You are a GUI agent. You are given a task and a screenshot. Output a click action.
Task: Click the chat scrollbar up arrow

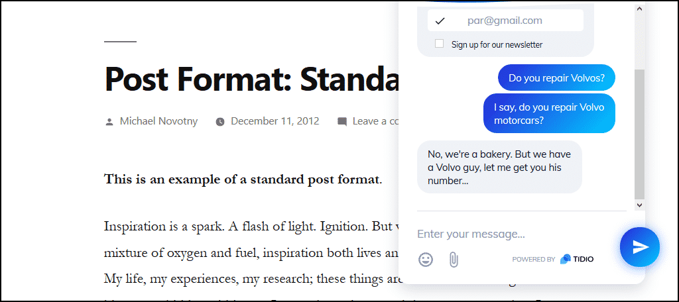click(640, 9)
